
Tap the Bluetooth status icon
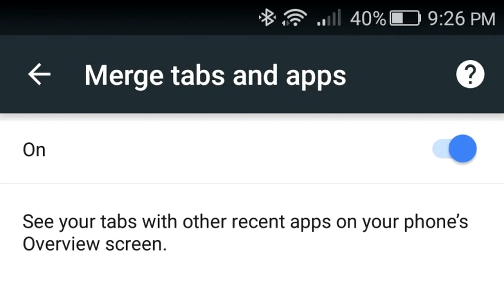pos(267,18)
